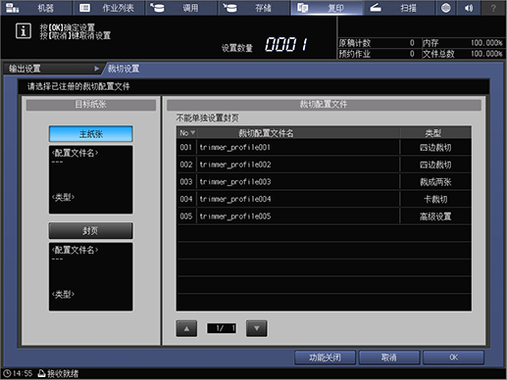507x380 pixels.
Task: Go back to 输出设置 breadcrumb
Action: tap(52, 69)
